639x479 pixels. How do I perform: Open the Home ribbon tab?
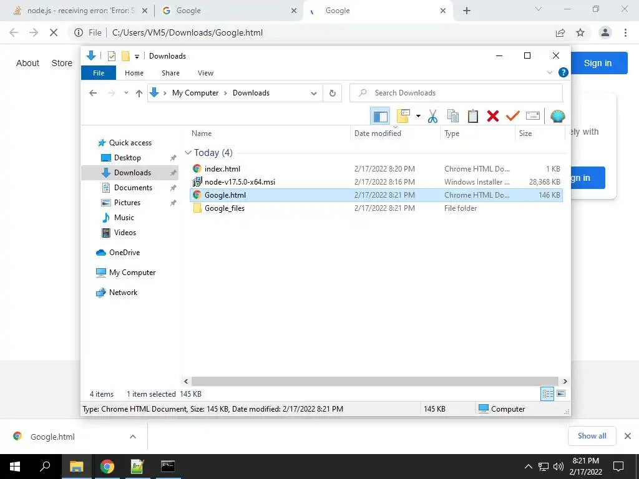tap(134, 73)
